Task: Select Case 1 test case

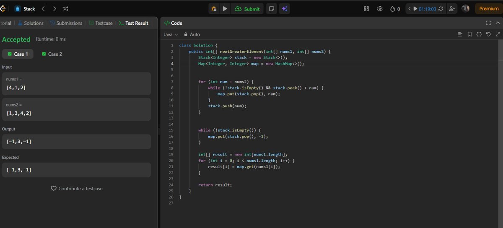Action: [18, 54]
